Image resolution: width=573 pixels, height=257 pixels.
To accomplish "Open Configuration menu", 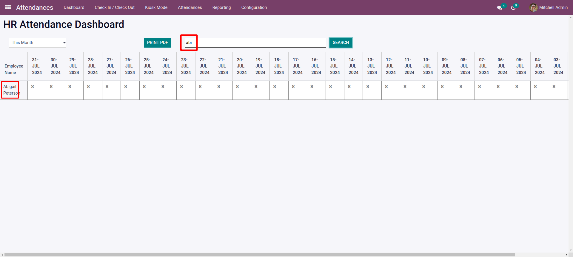I will pyautogui.click(x=254, y=7).
